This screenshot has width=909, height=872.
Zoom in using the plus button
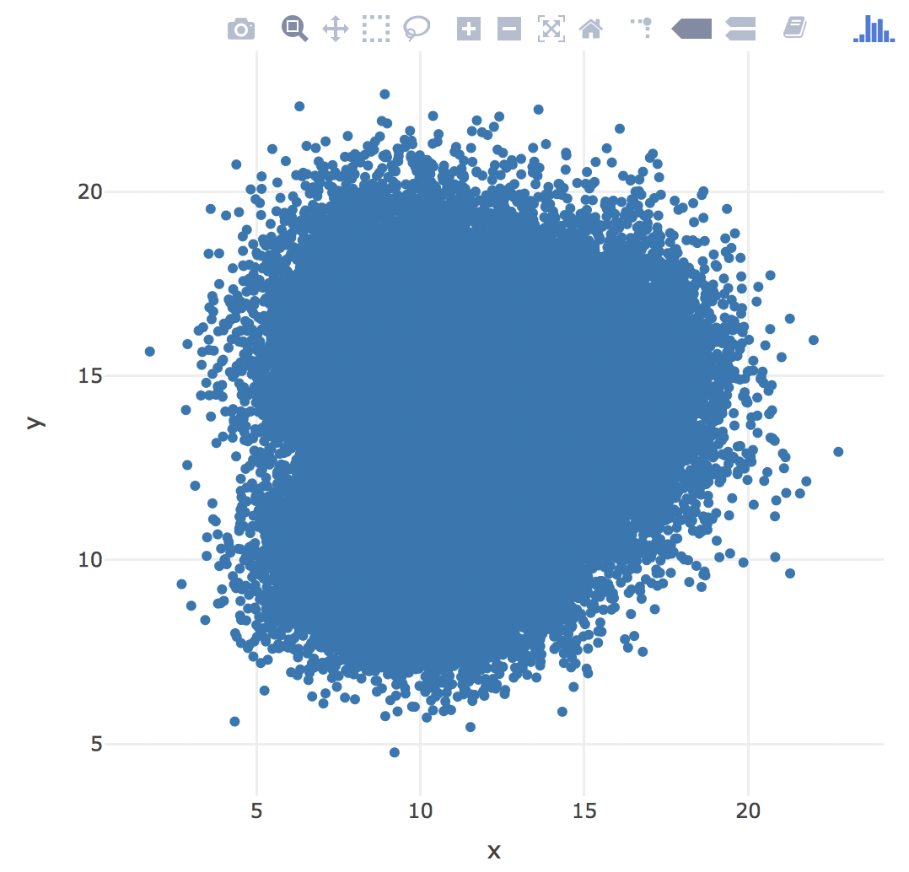point(468,30)
